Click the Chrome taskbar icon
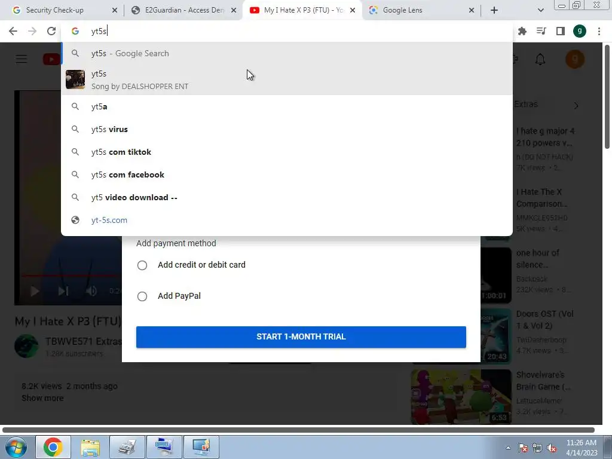Viewport: 612px width, 459px height. click(x=53, y=447)
